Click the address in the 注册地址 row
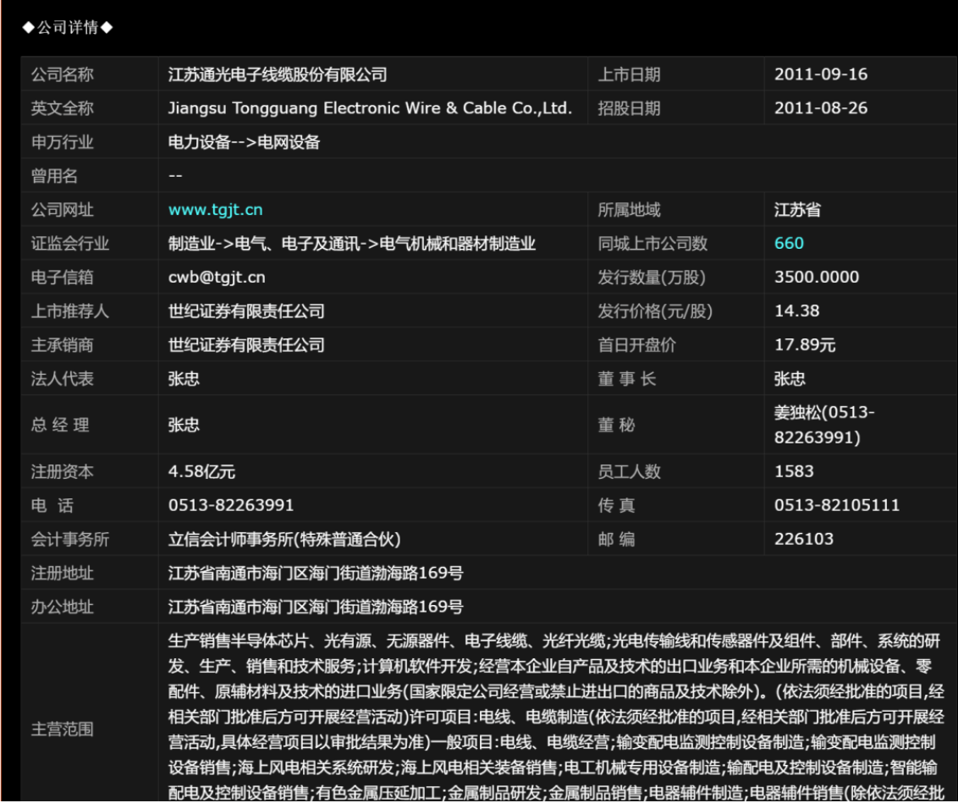This screenshot has height=803, width=958. point(316,574)
